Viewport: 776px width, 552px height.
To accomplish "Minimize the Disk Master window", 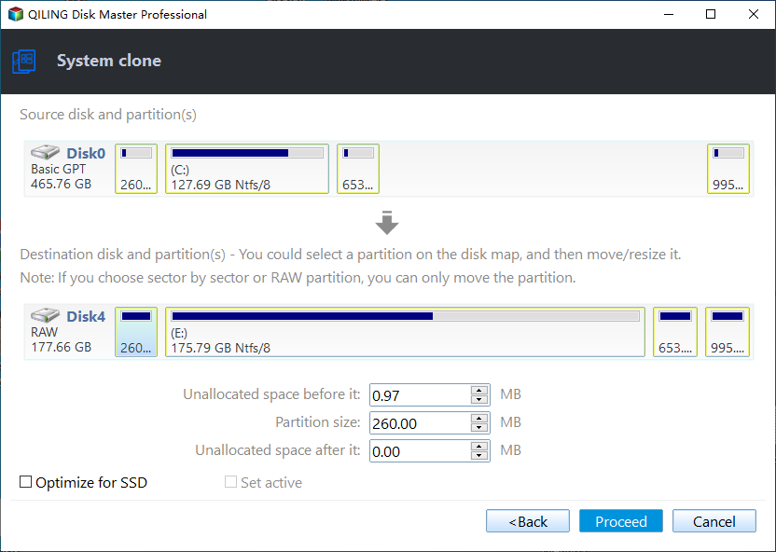I will pos(669,14).
